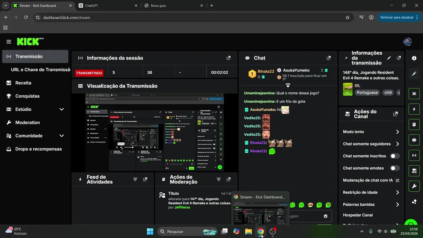The height and width of the screenshot is (238, 423).
Task: Click Rinata22 on the gift leaderboard
Action: coord(266,71)
